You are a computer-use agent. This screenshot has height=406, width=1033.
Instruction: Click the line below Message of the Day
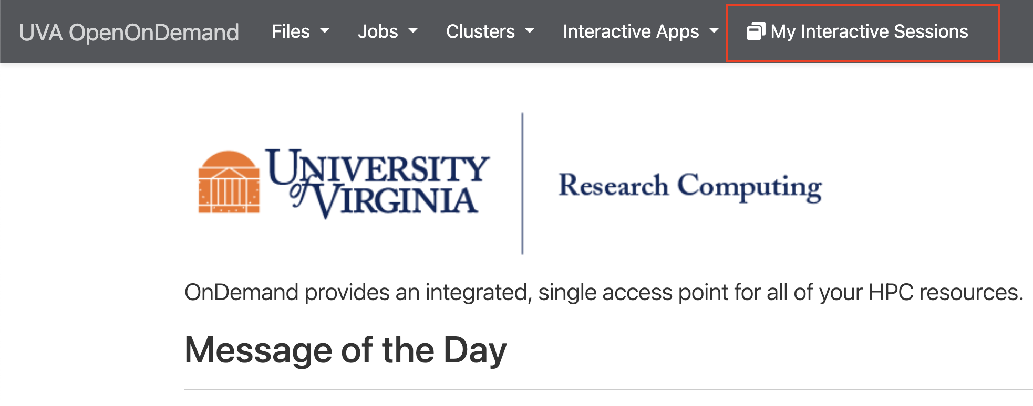[604, 390]
